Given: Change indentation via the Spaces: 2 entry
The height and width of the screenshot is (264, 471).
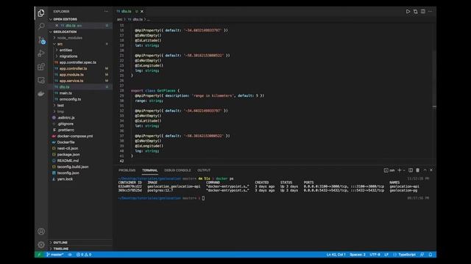Looking at the screenshot, I should 358,254.
